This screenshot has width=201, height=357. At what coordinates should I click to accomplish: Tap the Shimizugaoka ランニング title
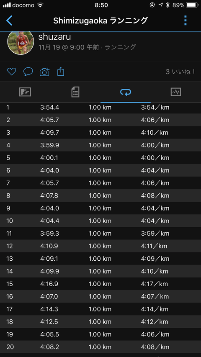point(100,21)
